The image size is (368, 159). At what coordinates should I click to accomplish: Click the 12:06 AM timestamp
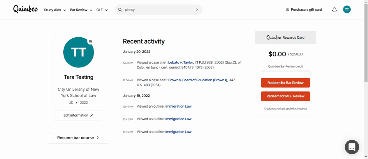pos(128,80)
